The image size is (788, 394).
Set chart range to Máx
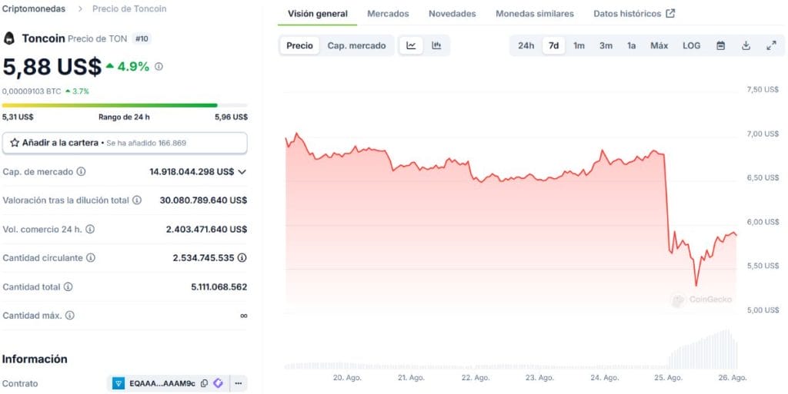click(x=659, y=45)
